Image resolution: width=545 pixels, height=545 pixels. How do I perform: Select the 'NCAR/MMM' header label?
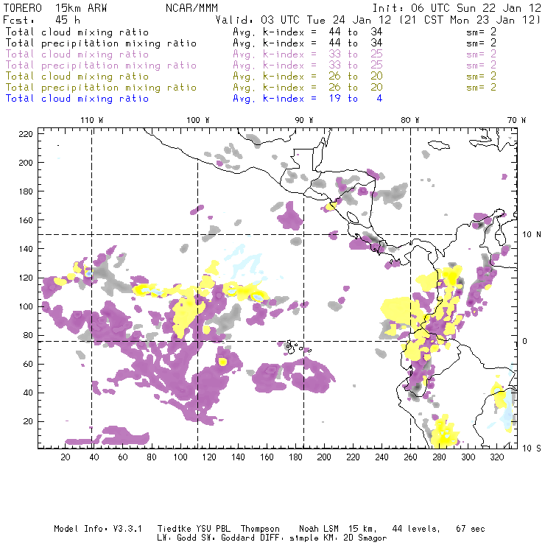[191, 8]
